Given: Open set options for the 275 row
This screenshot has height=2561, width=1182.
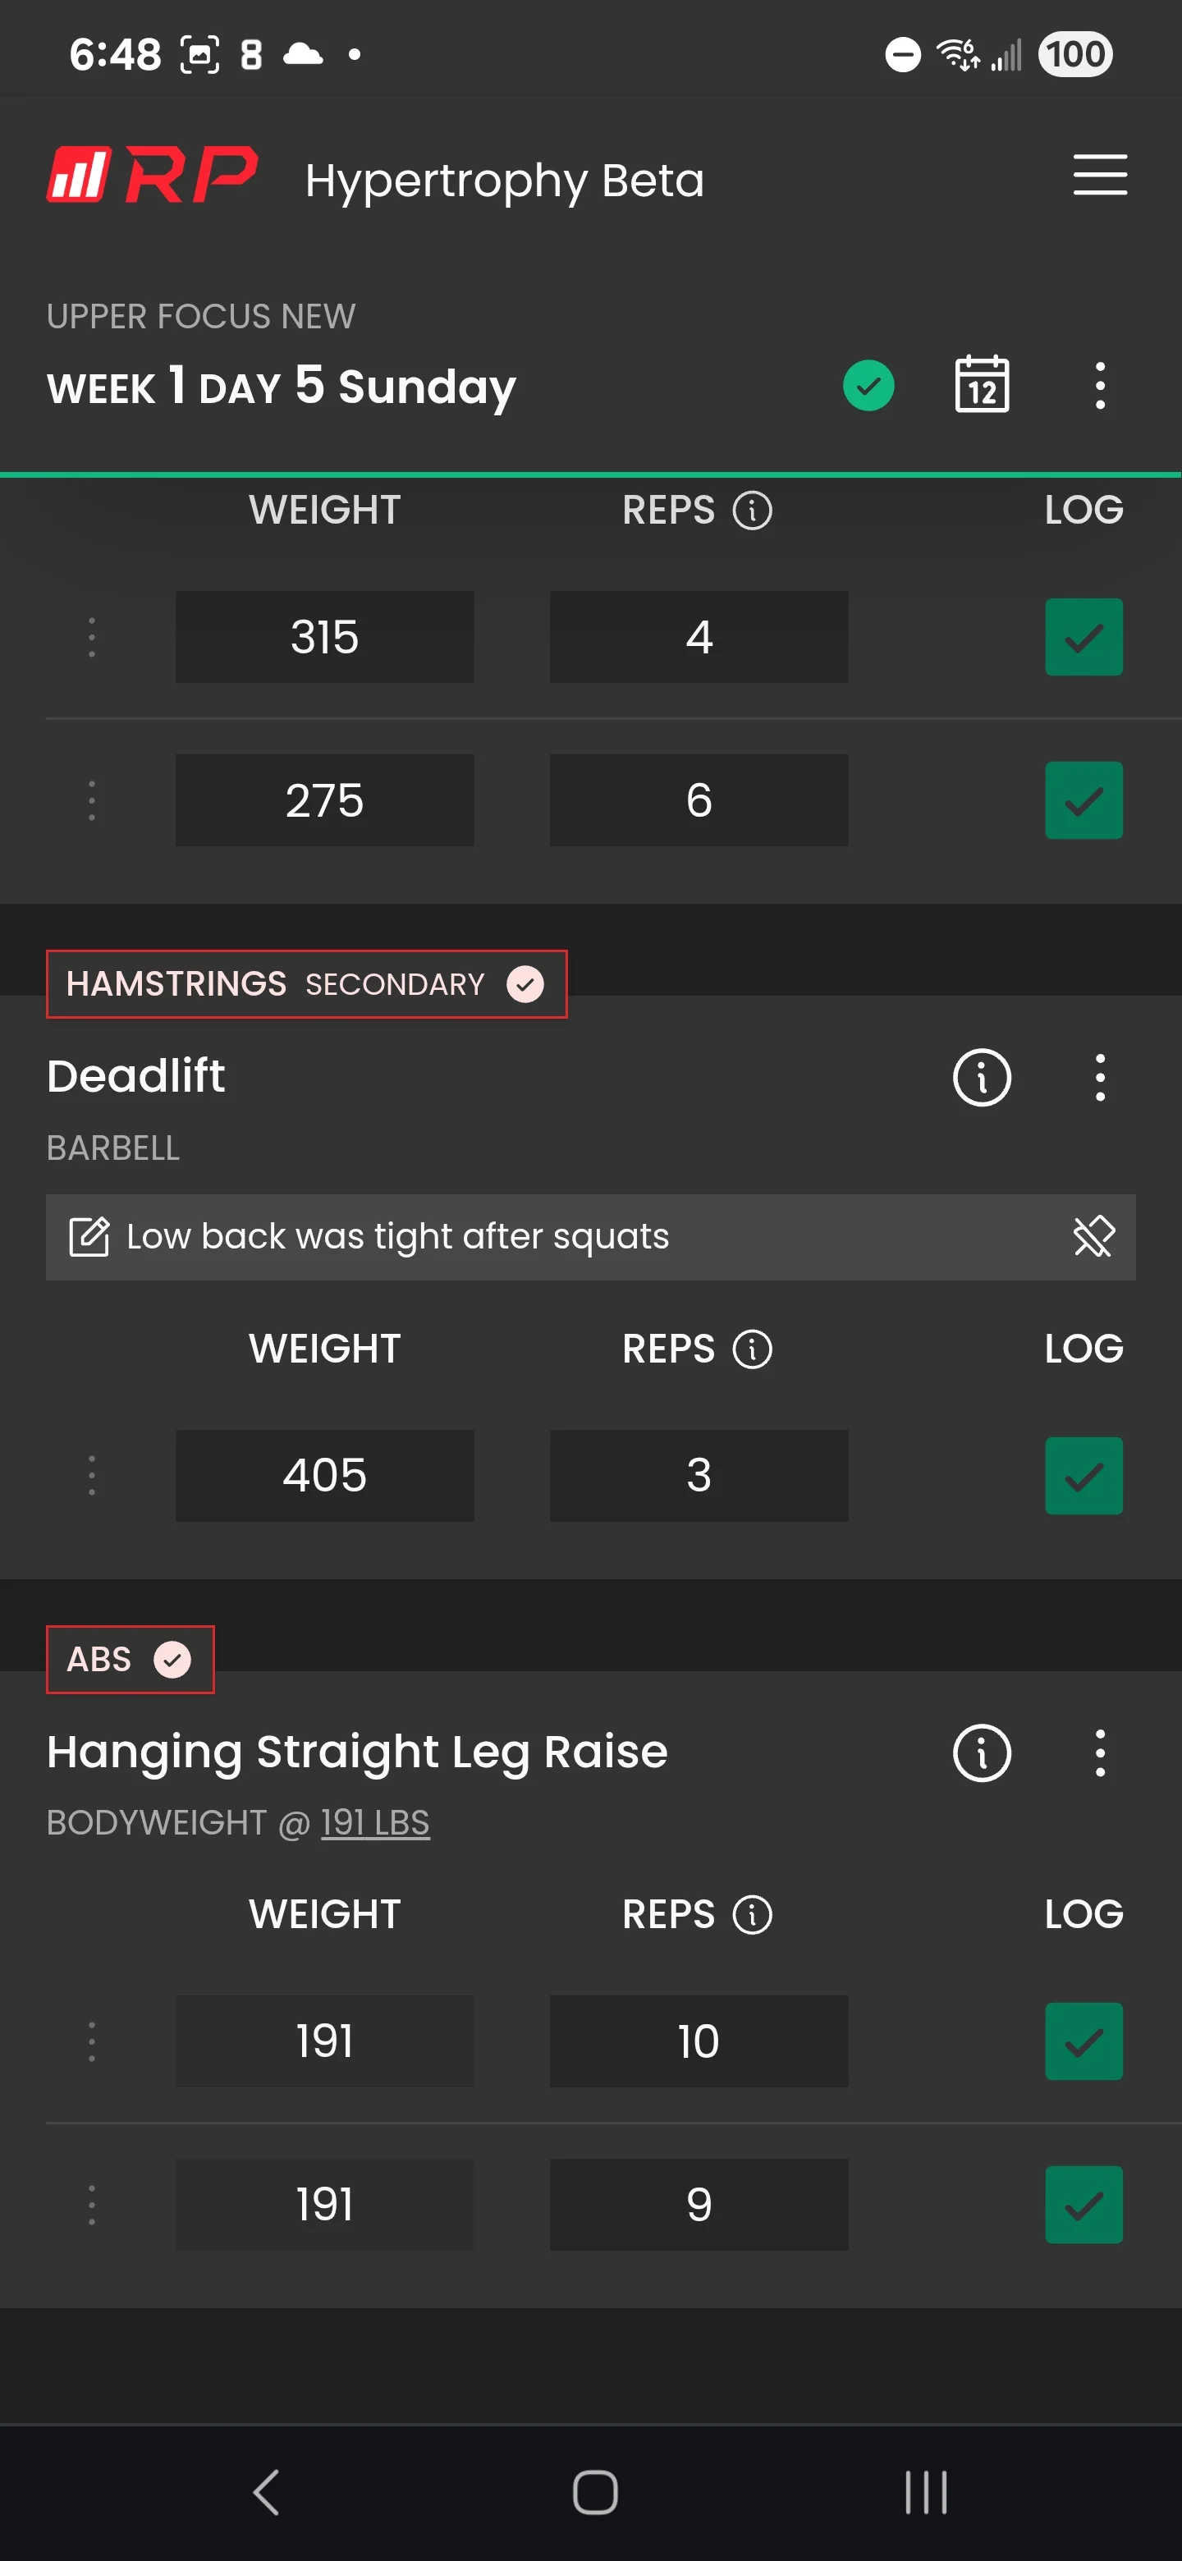Looking at the screenshot, I should click(91, 800).
